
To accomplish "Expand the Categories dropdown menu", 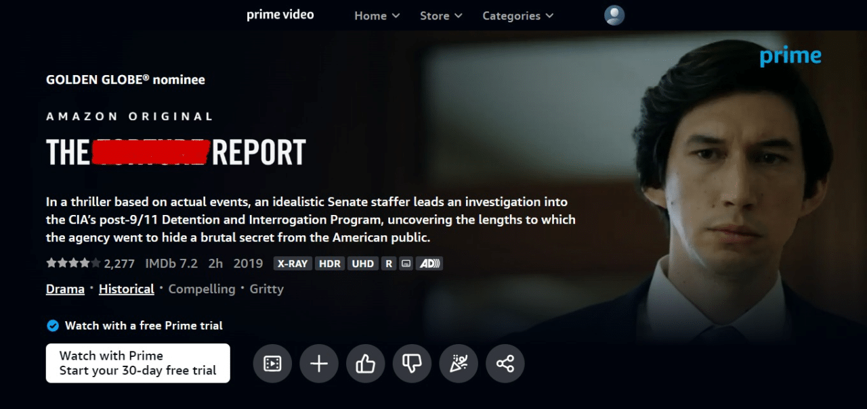I will 517,16.
